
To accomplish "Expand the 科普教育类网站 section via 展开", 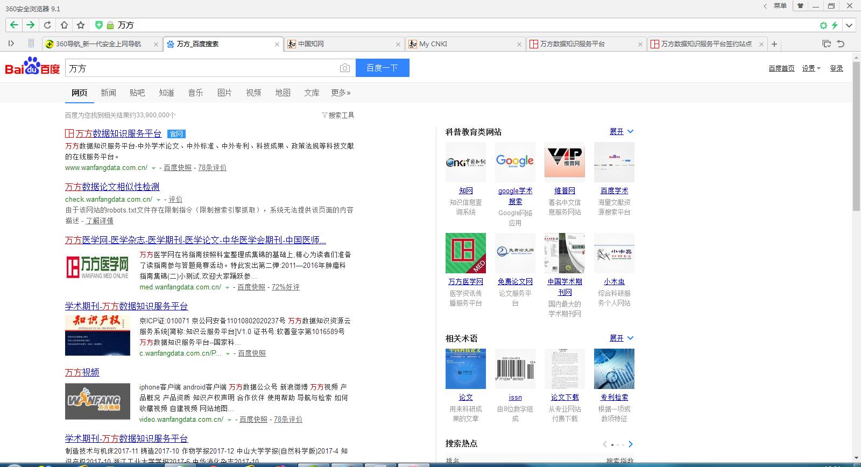I will pos(622,131).
